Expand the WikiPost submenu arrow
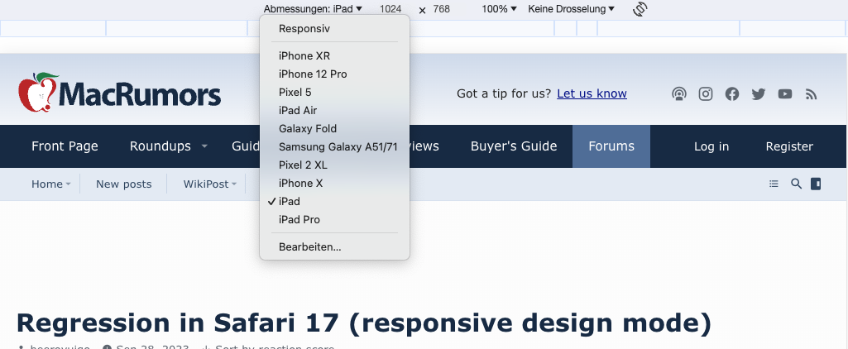Screen dimensions: 848x349 (x=234, y=184)
